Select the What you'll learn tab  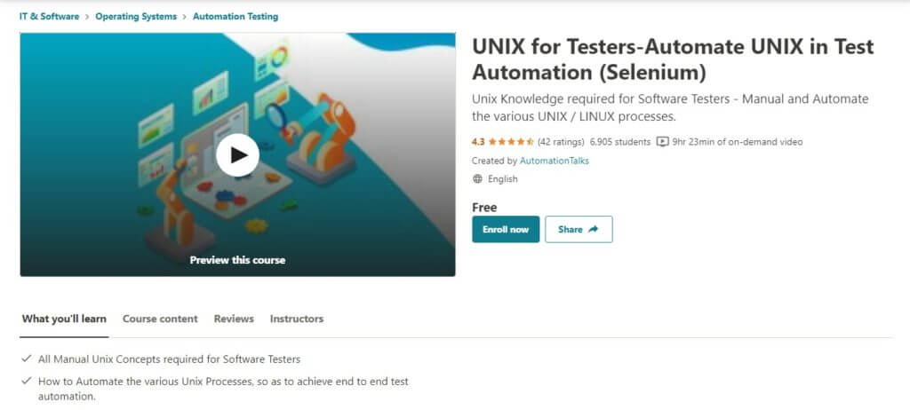point(64,319)
